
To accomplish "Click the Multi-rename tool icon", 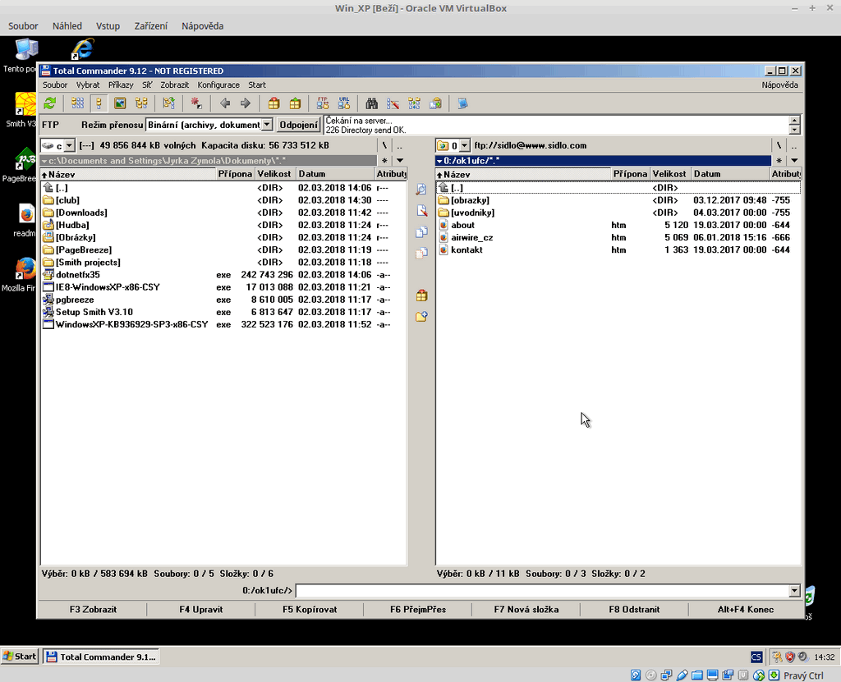I will click(x=393, y=103).
